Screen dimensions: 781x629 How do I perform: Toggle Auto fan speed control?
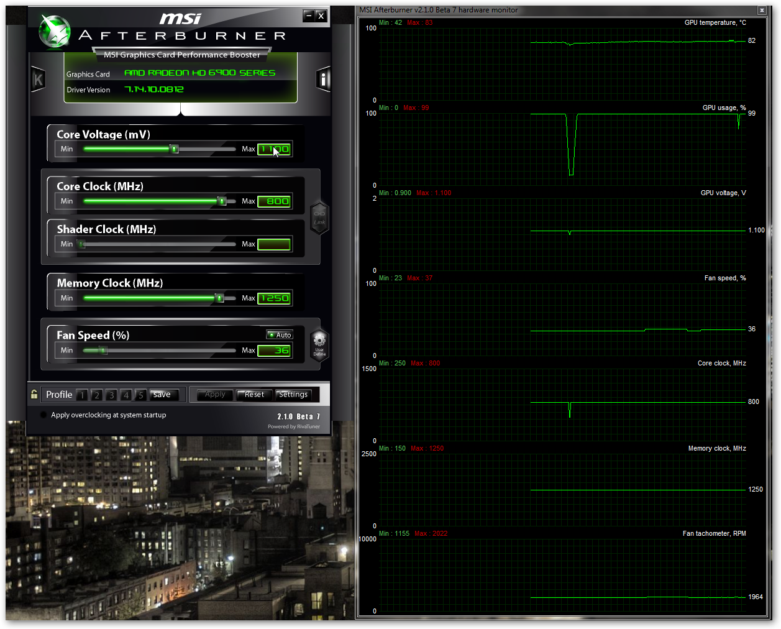[280, 334]
